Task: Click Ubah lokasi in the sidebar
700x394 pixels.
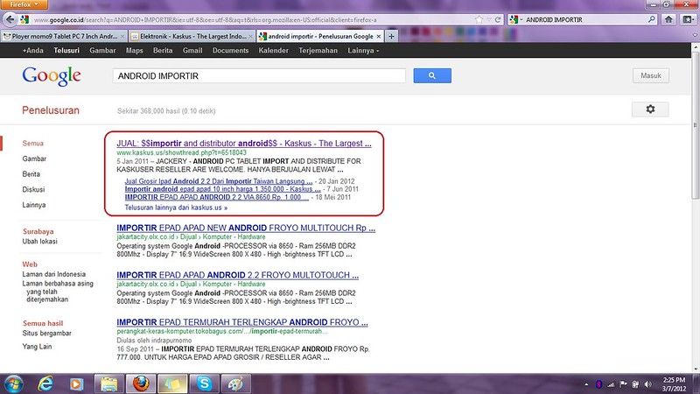Action: tap(39, 242)
